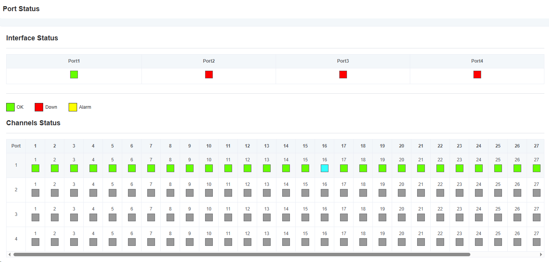Select port 1 channel 5 green indicator
The height and width of the screenshot is (262, 549).
pyautogui.click(x=113, y=168)
